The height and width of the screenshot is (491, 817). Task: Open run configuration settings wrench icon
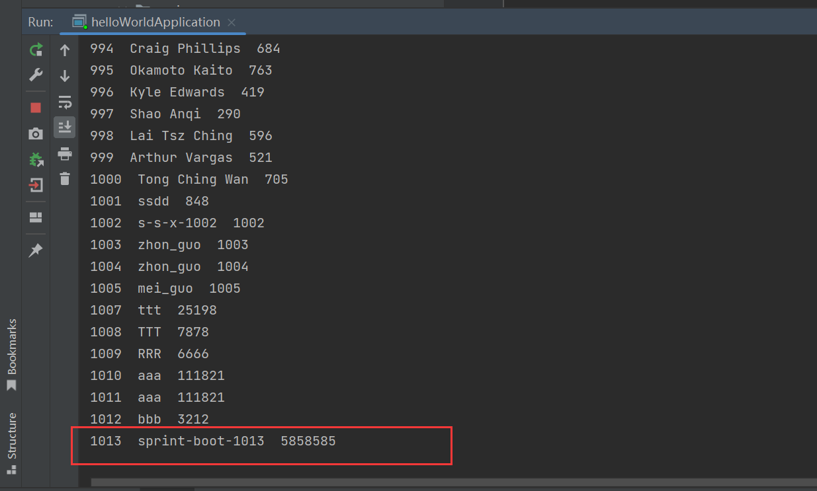coord(36,75)
